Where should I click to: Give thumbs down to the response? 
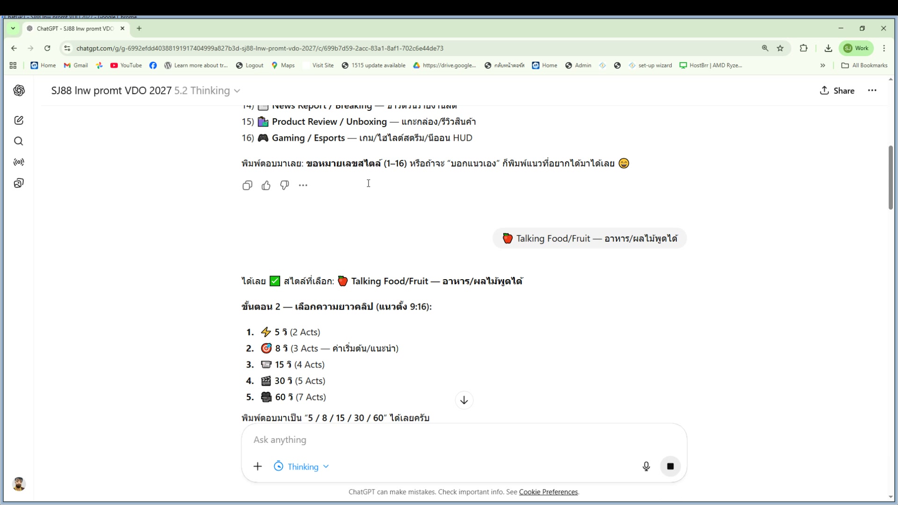tap(284, 186)
